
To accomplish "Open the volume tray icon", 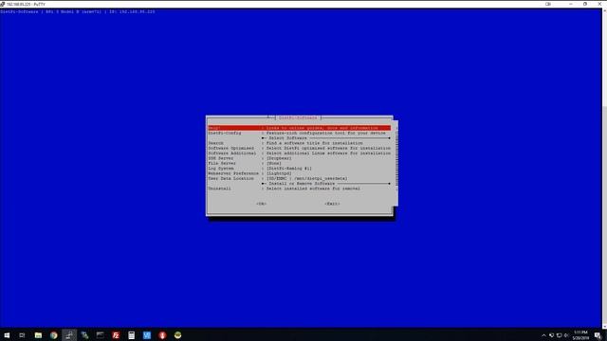I will tap(566, 335).
